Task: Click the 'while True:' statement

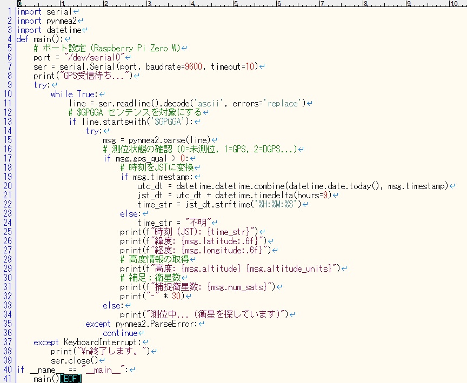Action: click(x=74, y=94)
